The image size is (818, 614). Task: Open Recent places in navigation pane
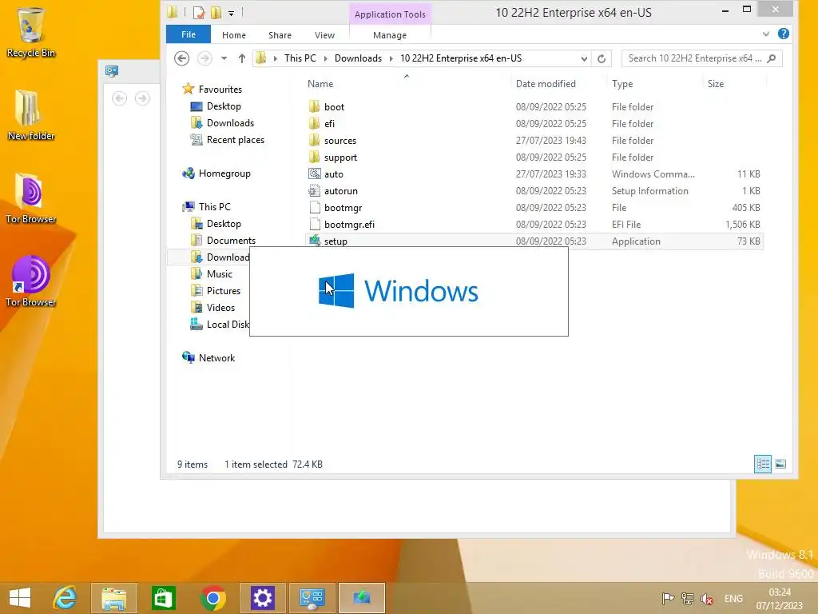point(236,139)
